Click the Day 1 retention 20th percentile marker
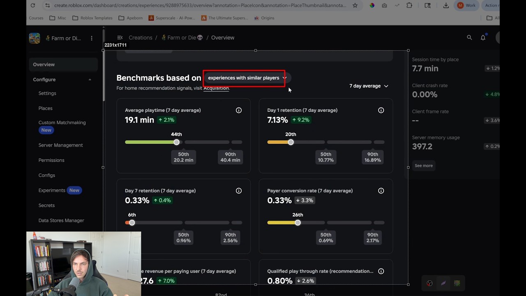Image resolution: width=526 pixels, height=296 pixels. [x=291, y=142]
